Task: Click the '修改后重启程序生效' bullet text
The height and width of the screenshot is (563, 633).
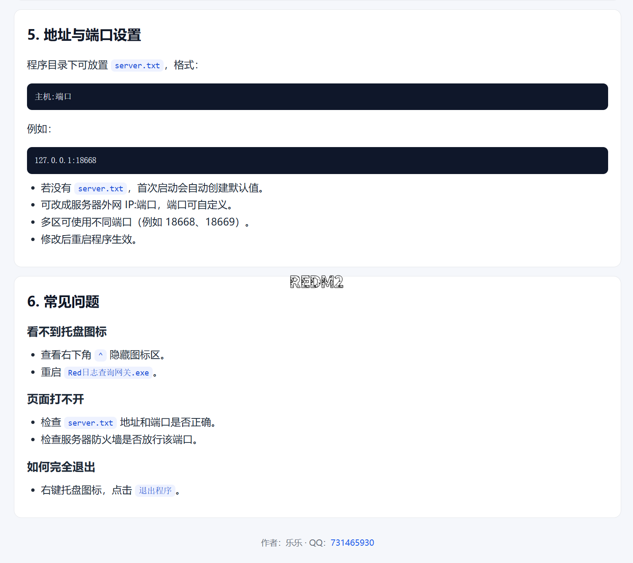Action: pyautogui.click(x=89, y=239)
